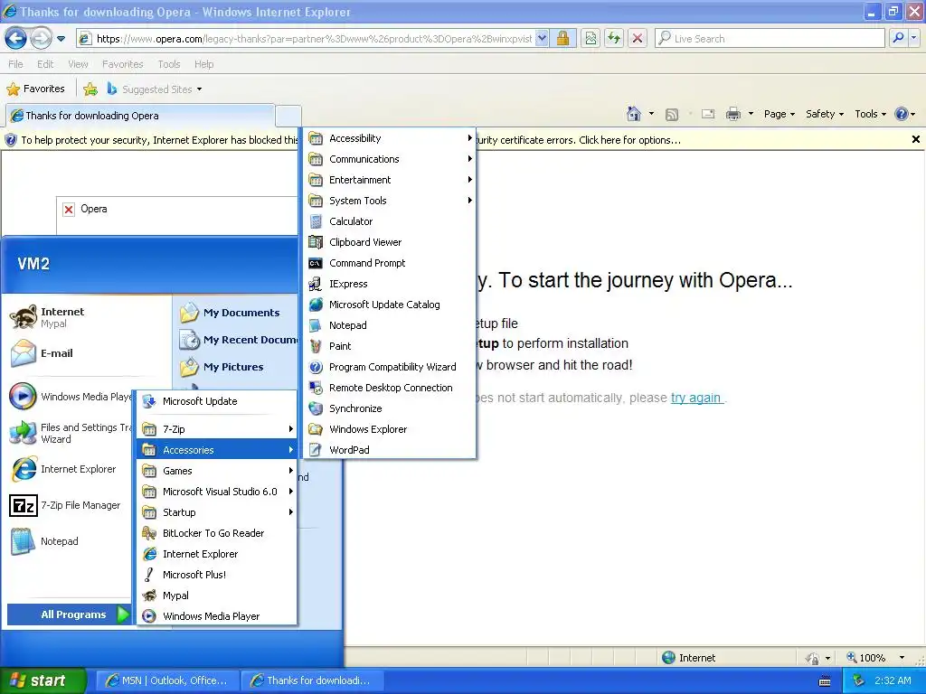Expand Microsoft Visual Studio 6.0 folder
The image size is (926, 694).
pos(216,491)
